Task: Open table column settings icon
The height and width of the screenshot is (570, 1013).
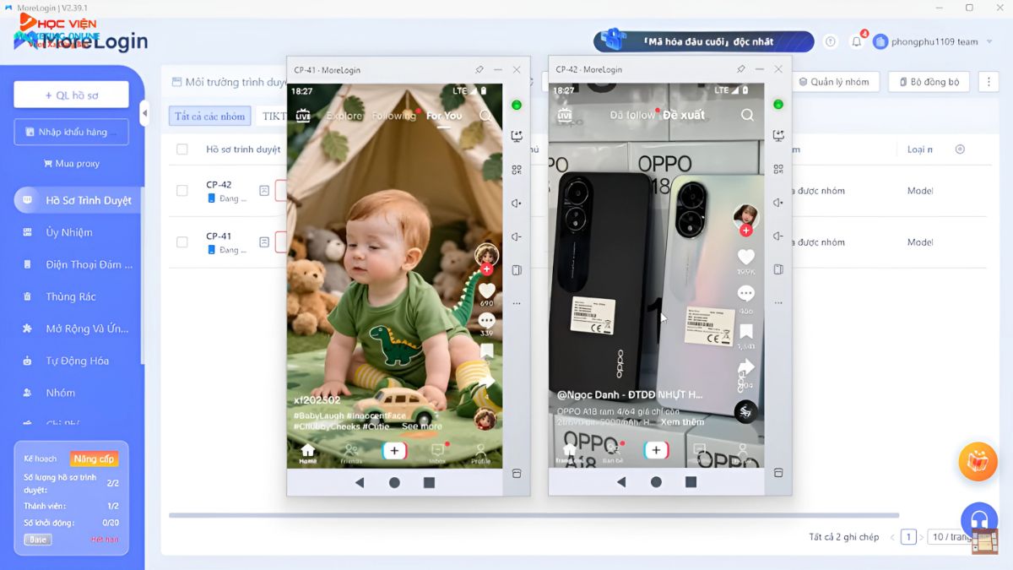Action: 960,149
